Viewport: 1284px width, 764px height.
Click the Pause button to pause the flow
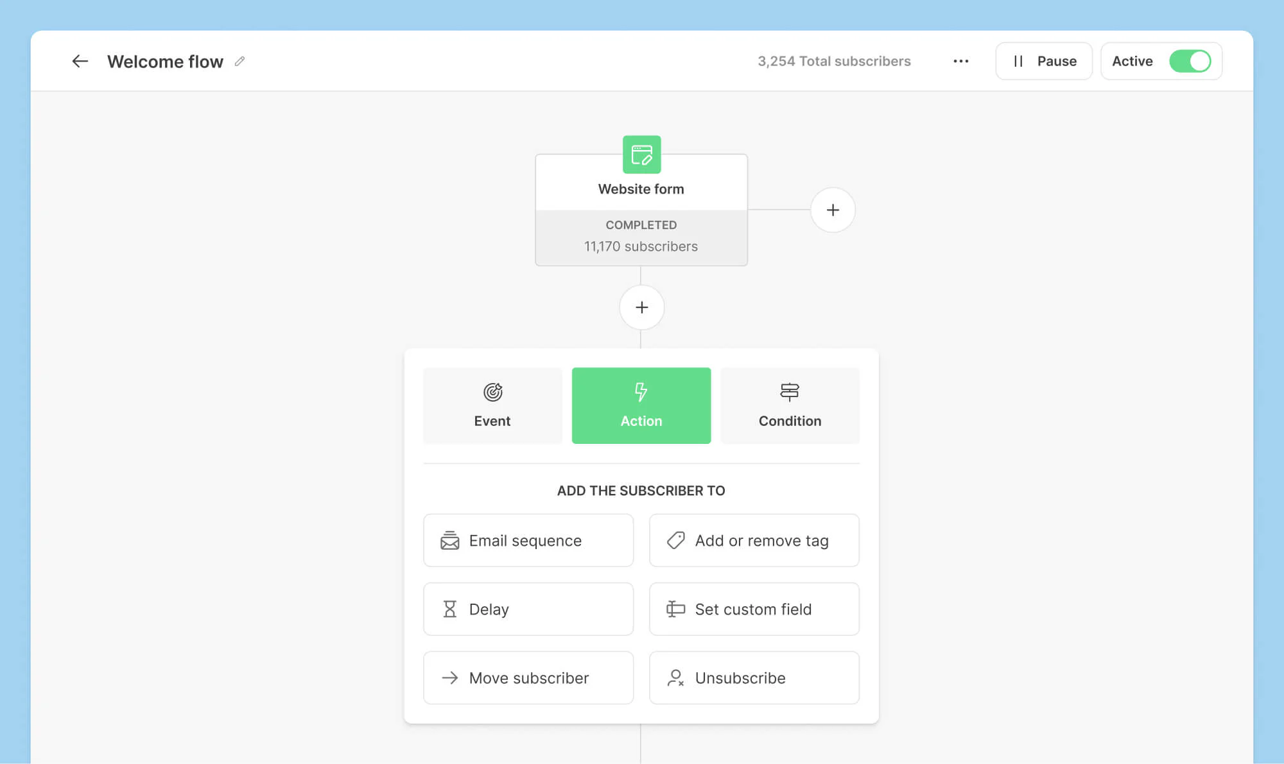tap(1043, 61)
